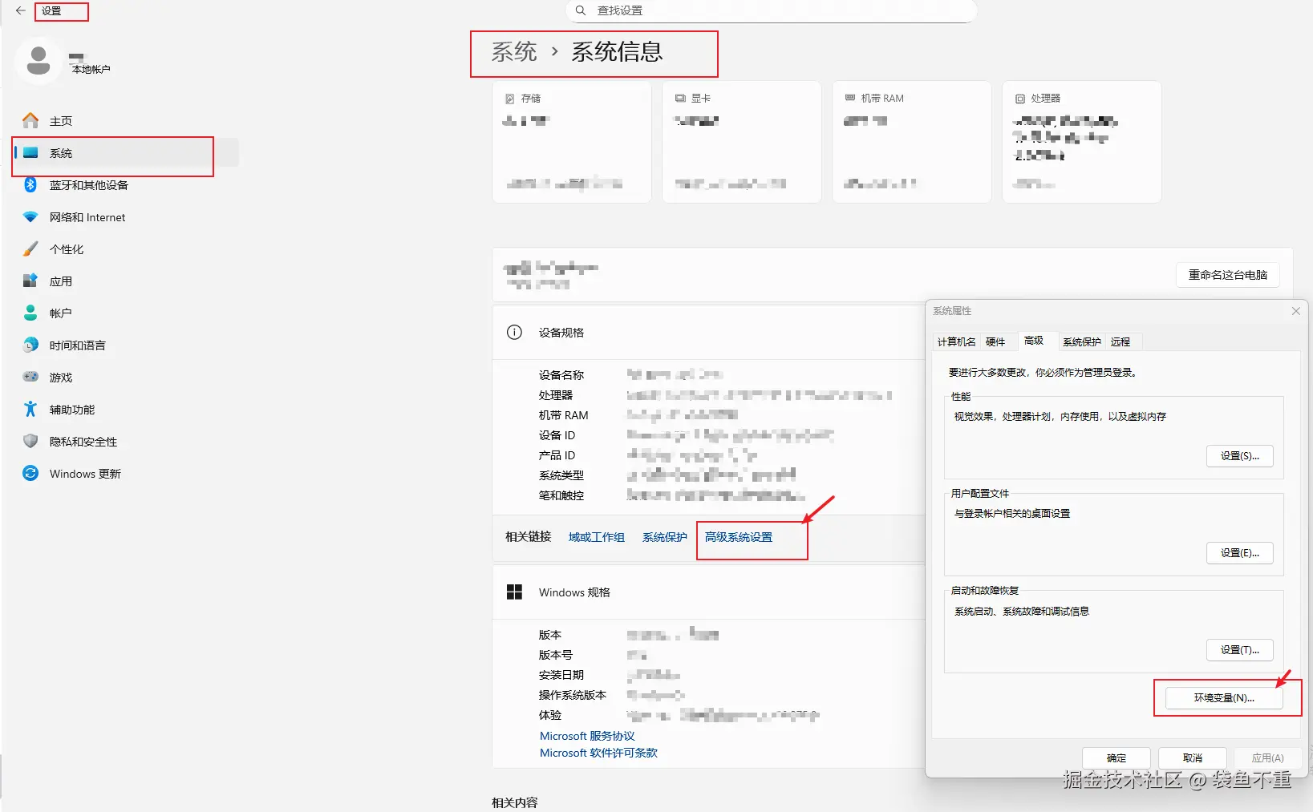Image resolution: width=1313 pixels, height=812 pixels.
Task: Open user profiles 设置(E)... button
Action: pyautogui.click(x=1240, y=553)
